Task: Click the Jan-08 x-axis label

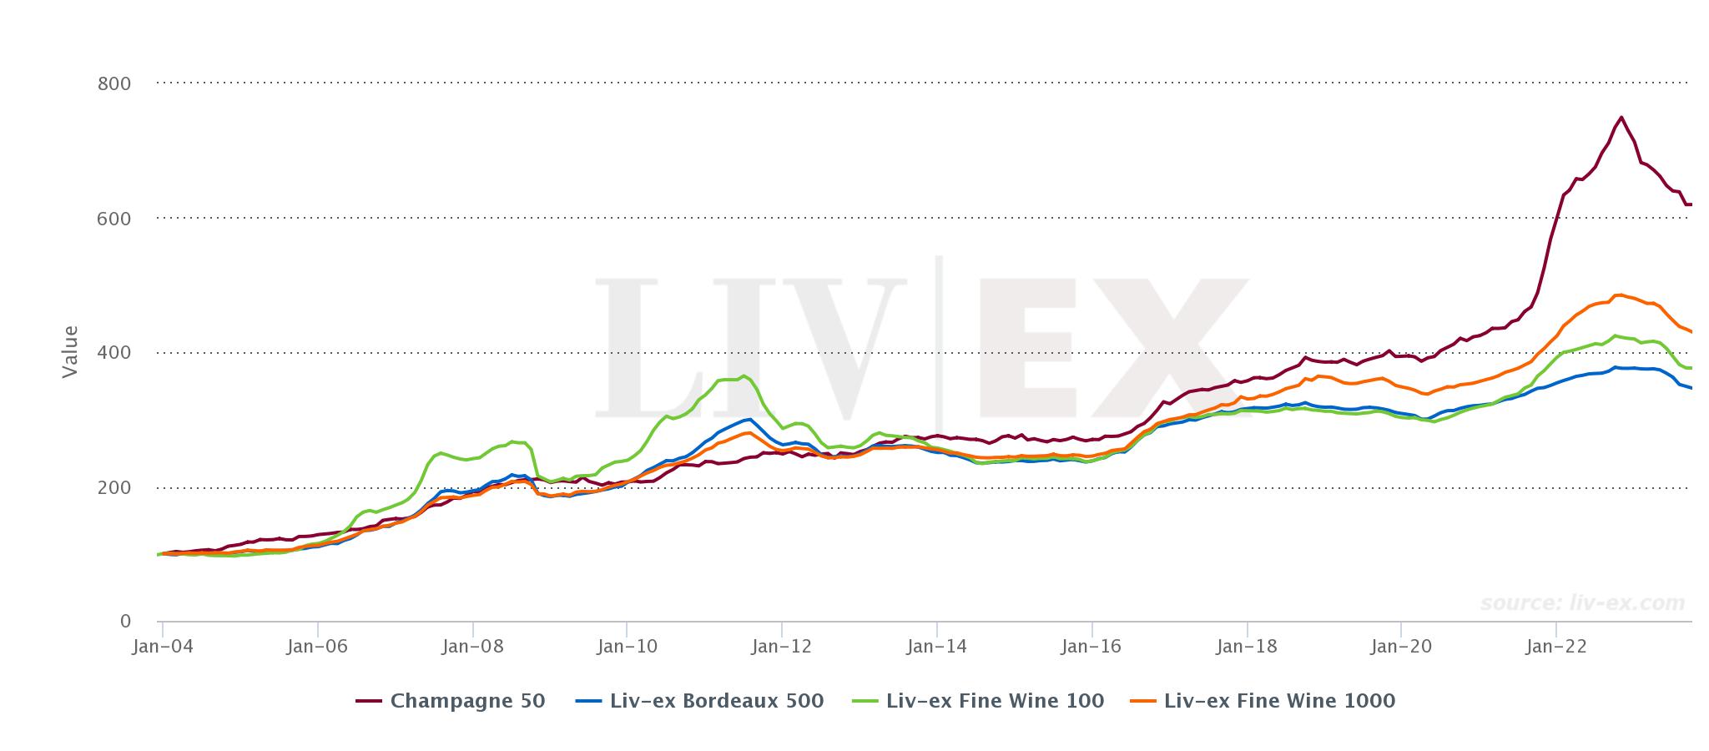Action: click(x=472, y=647)
